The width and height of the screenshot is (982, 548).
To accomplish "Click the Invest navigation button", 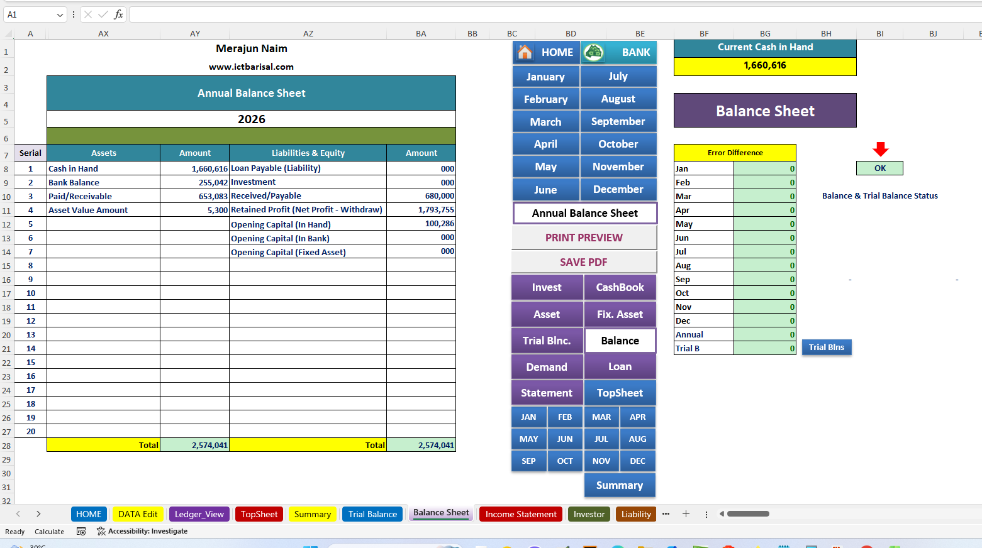I will coord(547,287).
